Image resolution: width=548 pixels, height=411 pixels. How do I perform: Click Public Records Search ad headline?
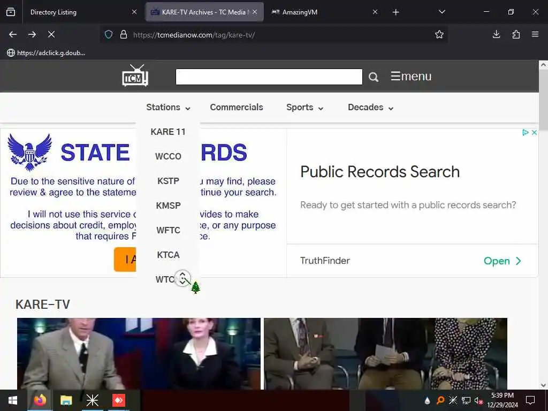coord(380,172)
